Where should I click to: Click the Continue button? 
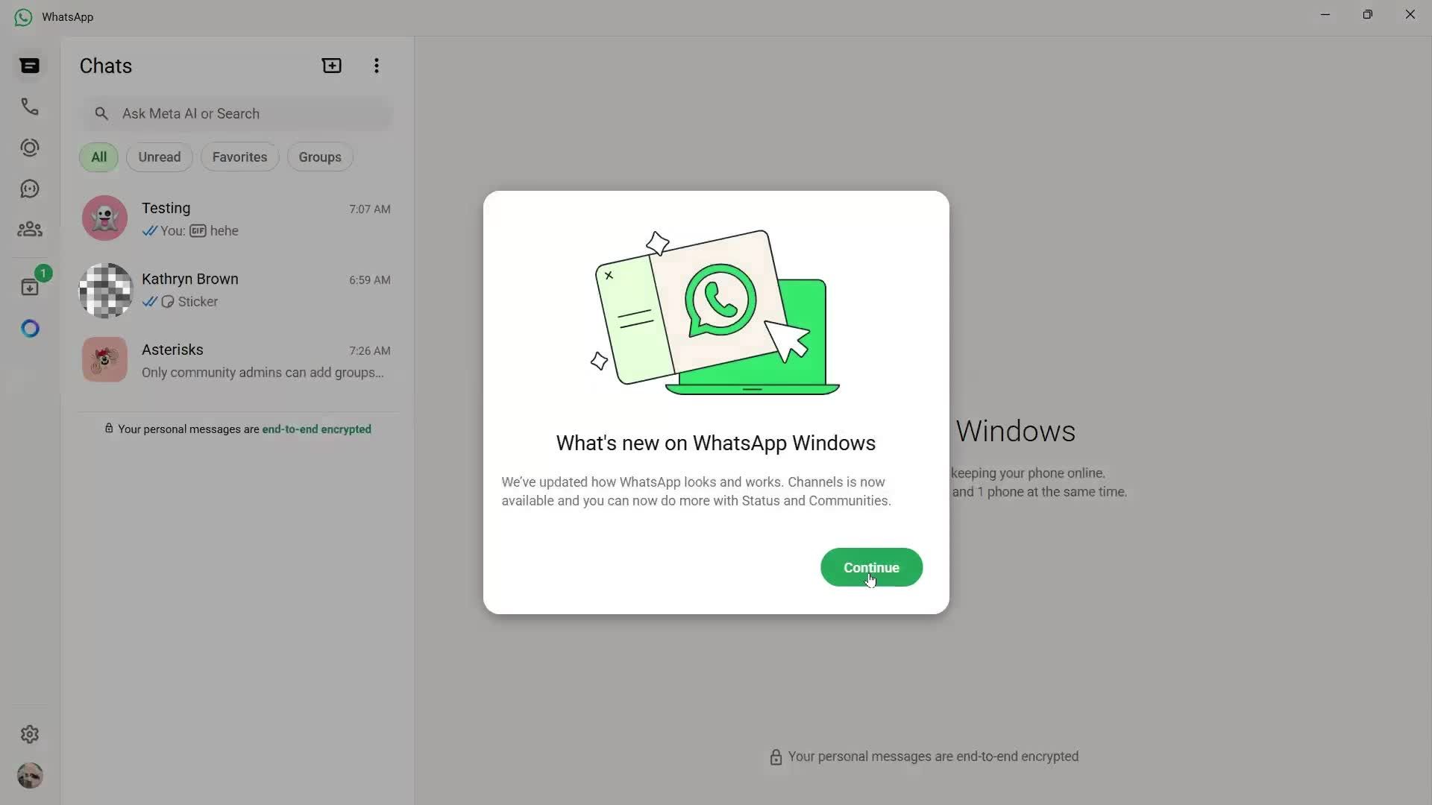[x=871, y=567]
